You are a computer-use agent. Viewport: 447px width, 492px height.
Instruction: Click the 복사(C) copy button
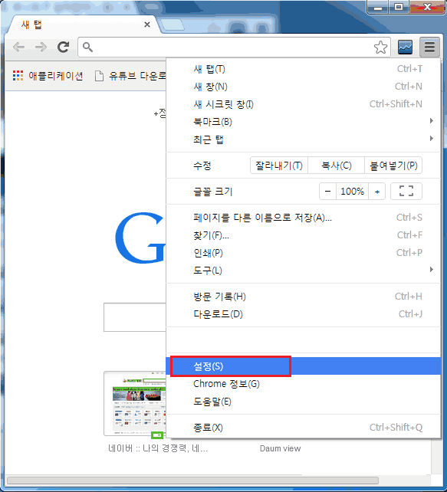coord(336,166)
